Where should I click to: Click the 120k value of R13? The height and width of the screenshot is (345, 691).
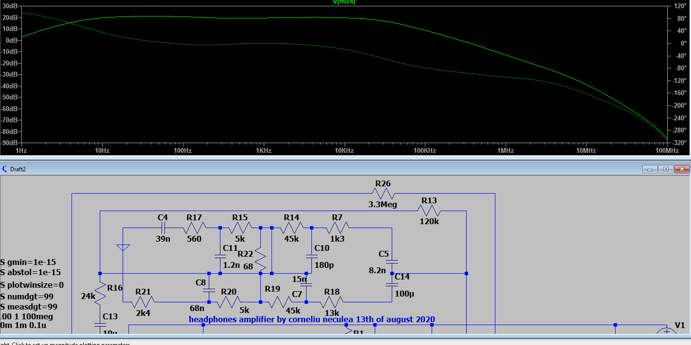pos(429,221)
